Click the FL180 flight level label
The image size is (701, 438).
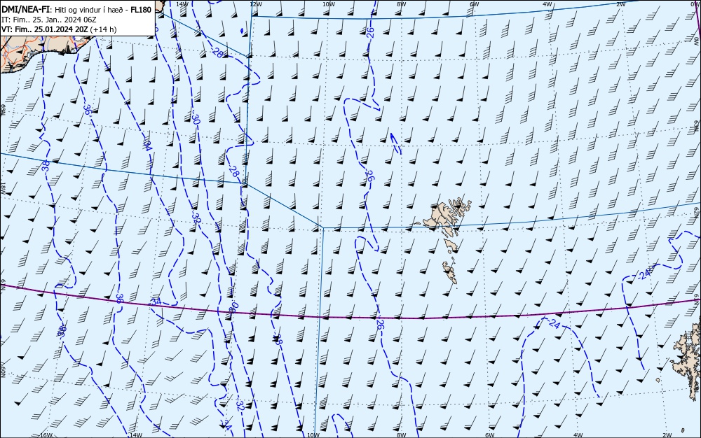click(x=141, y=9)
